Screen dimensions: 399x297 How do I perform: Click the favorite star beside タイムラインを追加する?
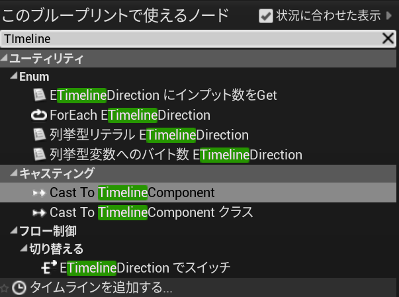5,288
